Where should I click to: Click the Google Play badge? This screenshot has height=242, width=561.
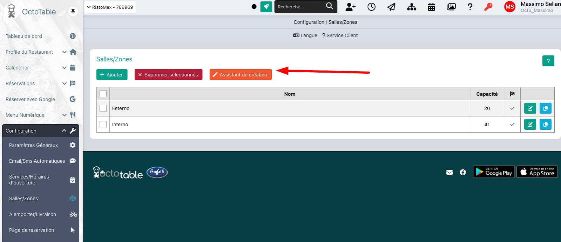[x=494, y=172]
